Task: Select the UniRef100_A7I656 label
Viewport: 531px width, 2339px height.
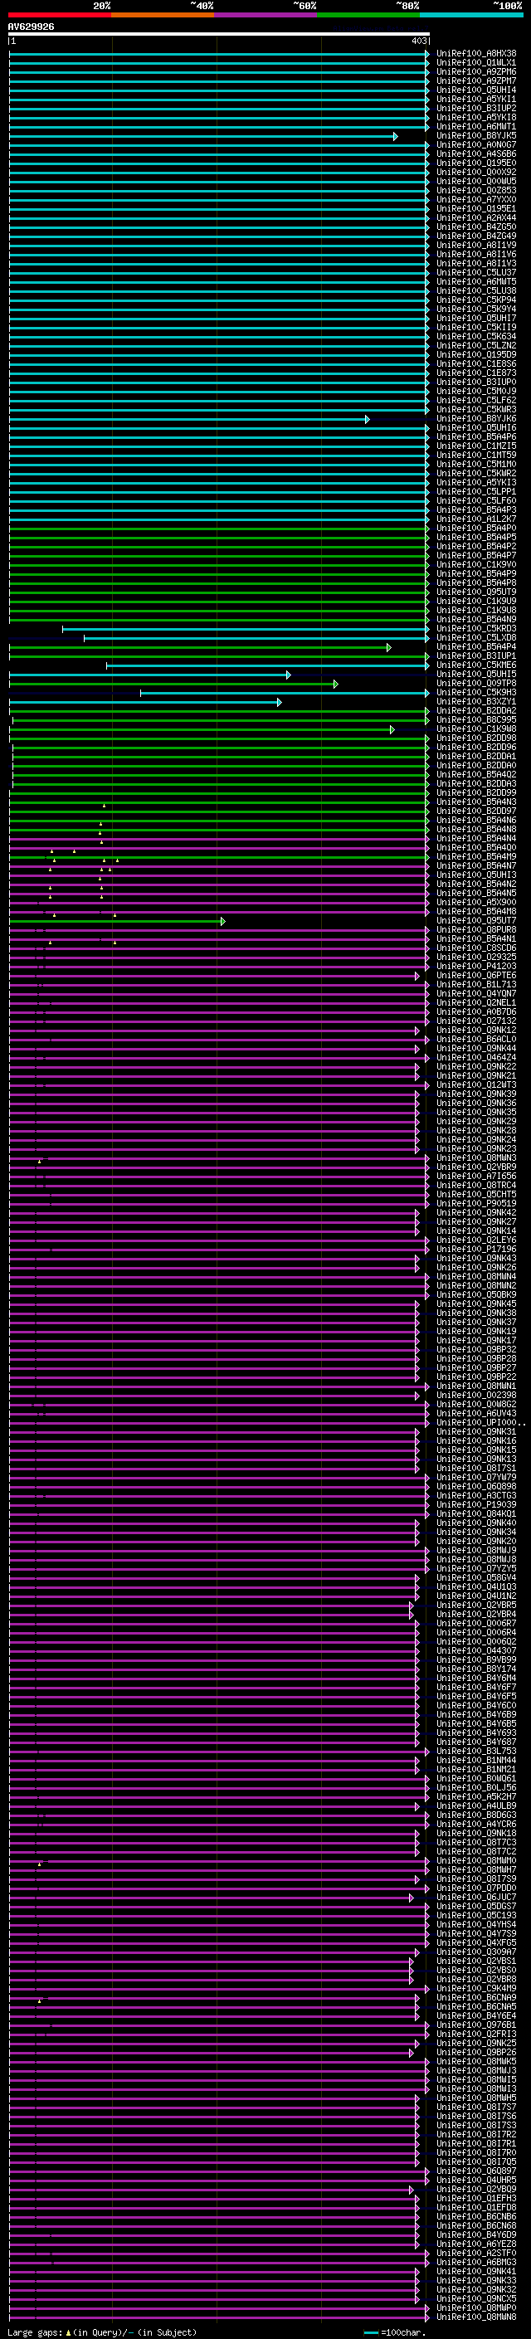Action: (x=475, y=1177)
